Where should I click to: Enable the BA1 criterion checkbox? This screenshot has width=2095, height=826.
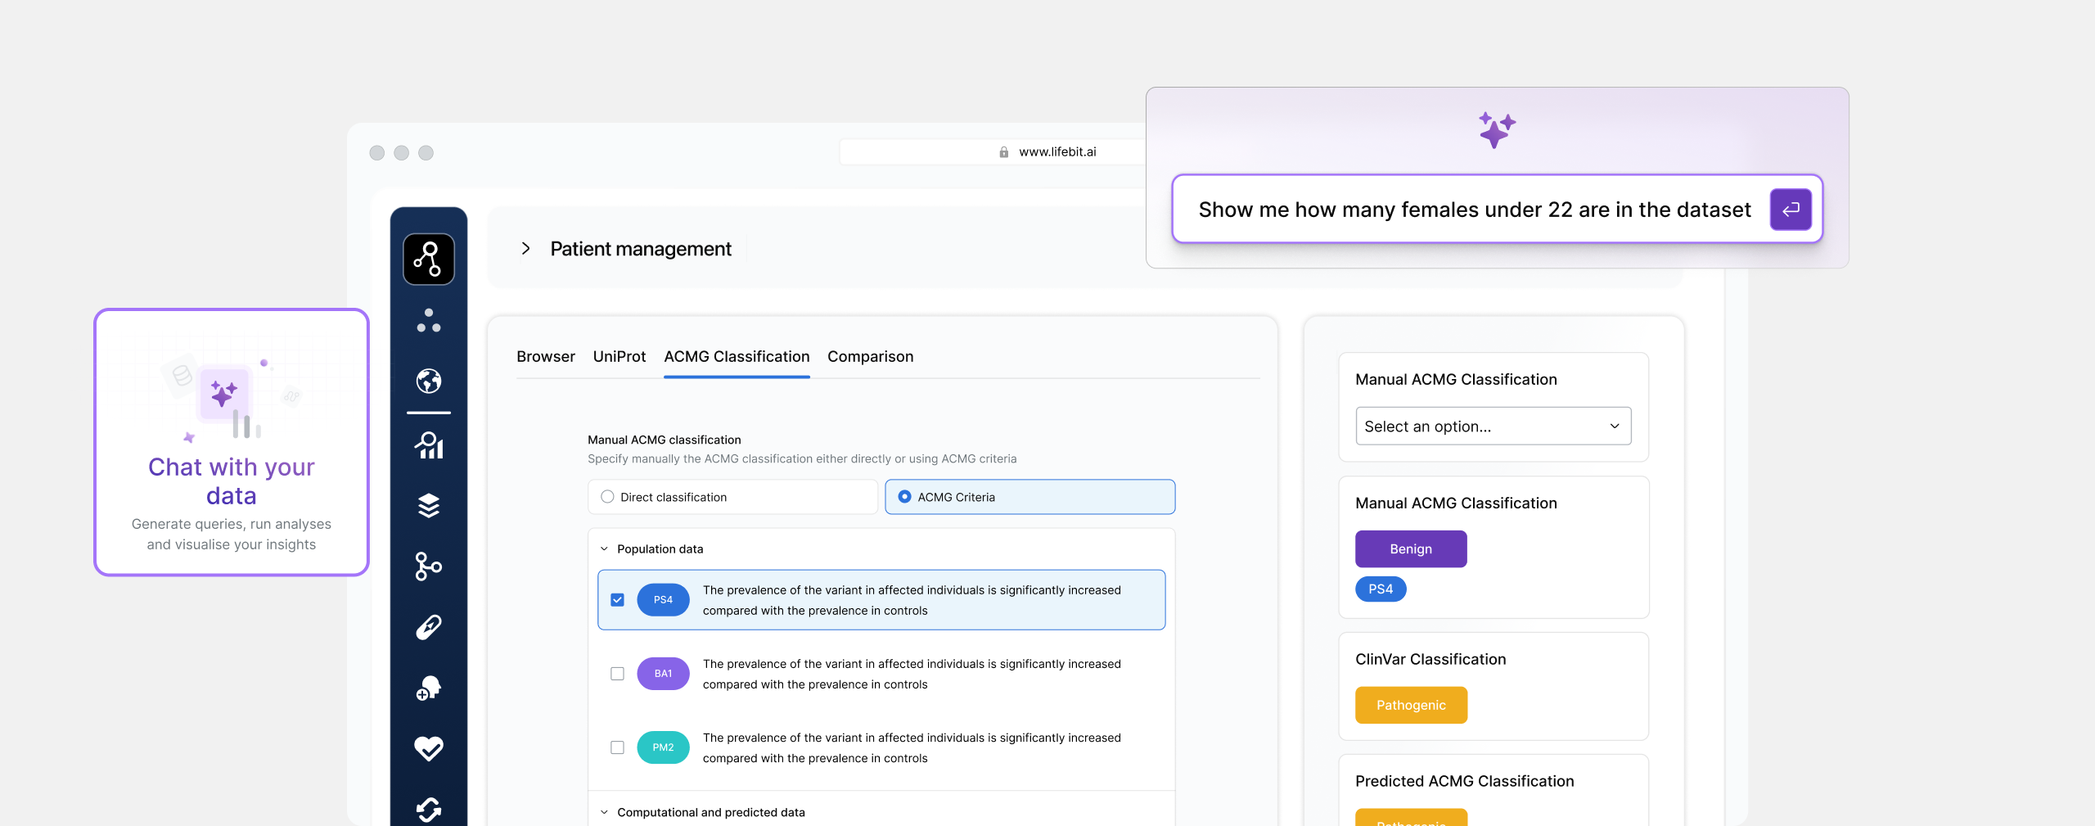click(617, 674)
